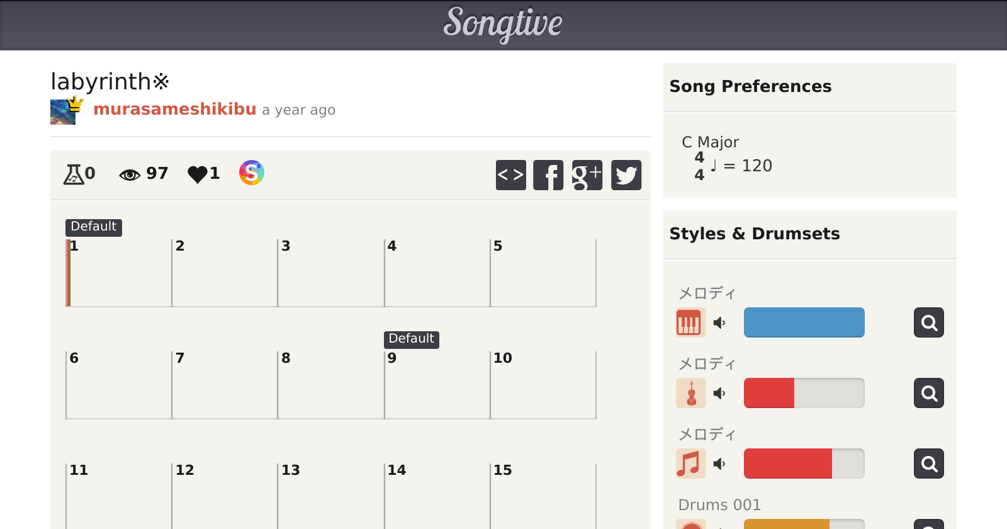Viewport: 1007px width, 529px height.
Task: Open search for the third melody track
Action: click(928, 464)
